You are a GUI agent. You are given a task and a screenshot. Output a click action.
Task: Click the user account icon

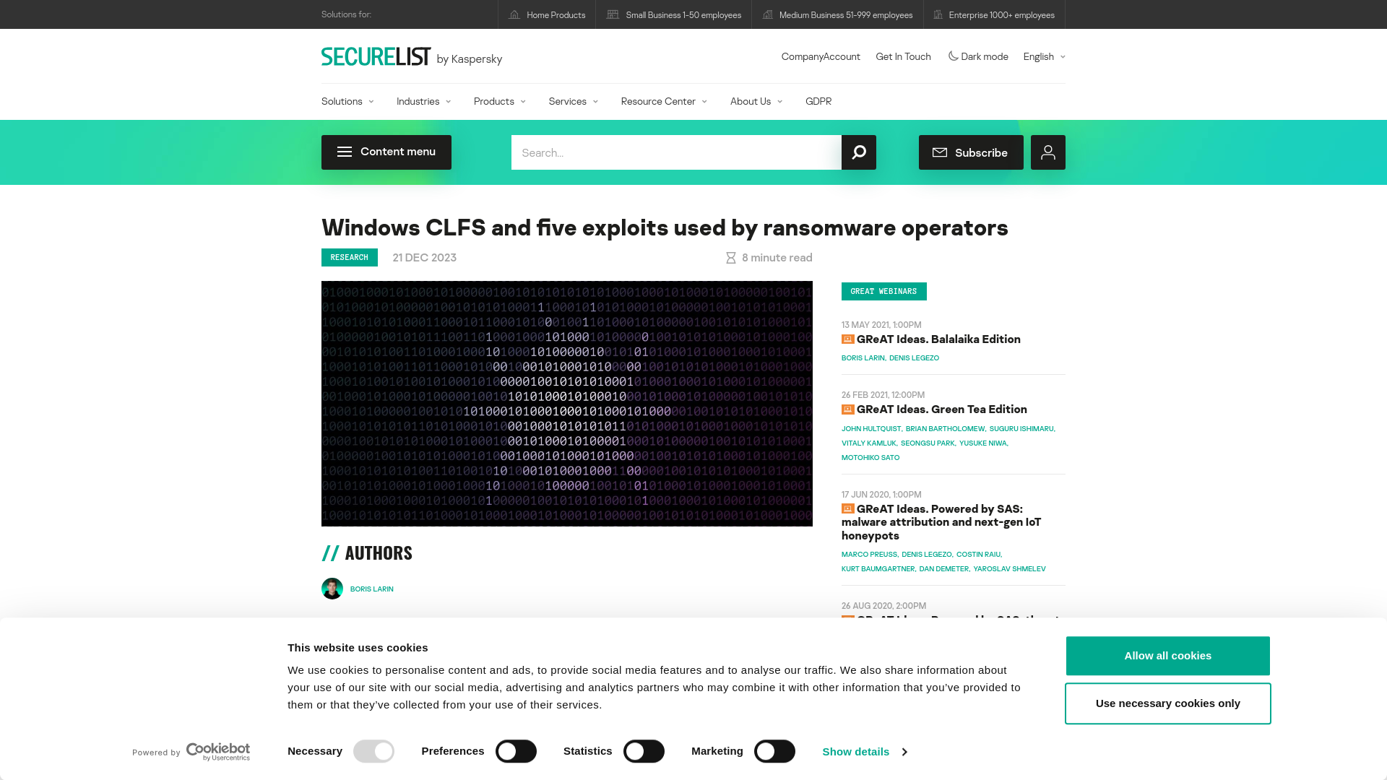[x=1048, y=152]
